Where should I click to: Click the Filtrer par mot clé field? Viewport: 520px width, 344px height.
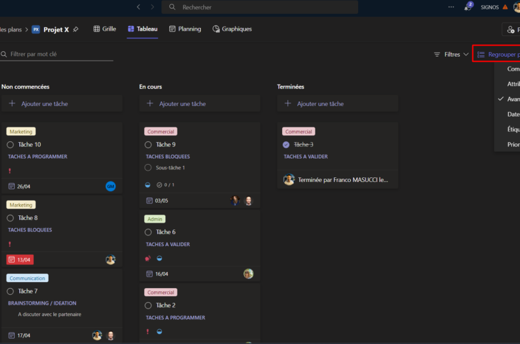point(60,55)
